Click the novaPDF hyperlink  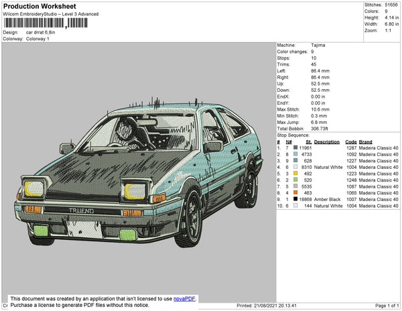184,299
